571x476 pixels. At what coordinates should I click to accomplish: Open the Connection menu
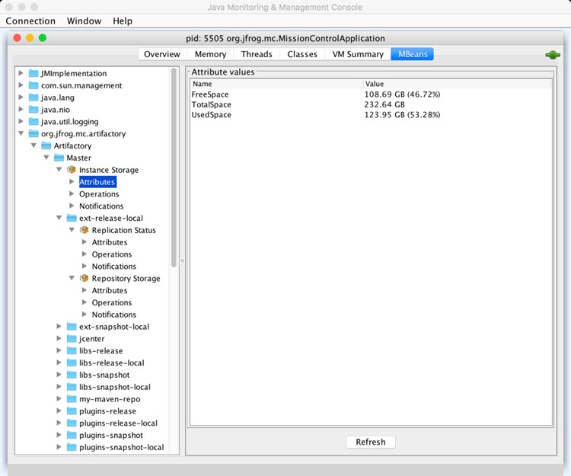coord(30,21)
